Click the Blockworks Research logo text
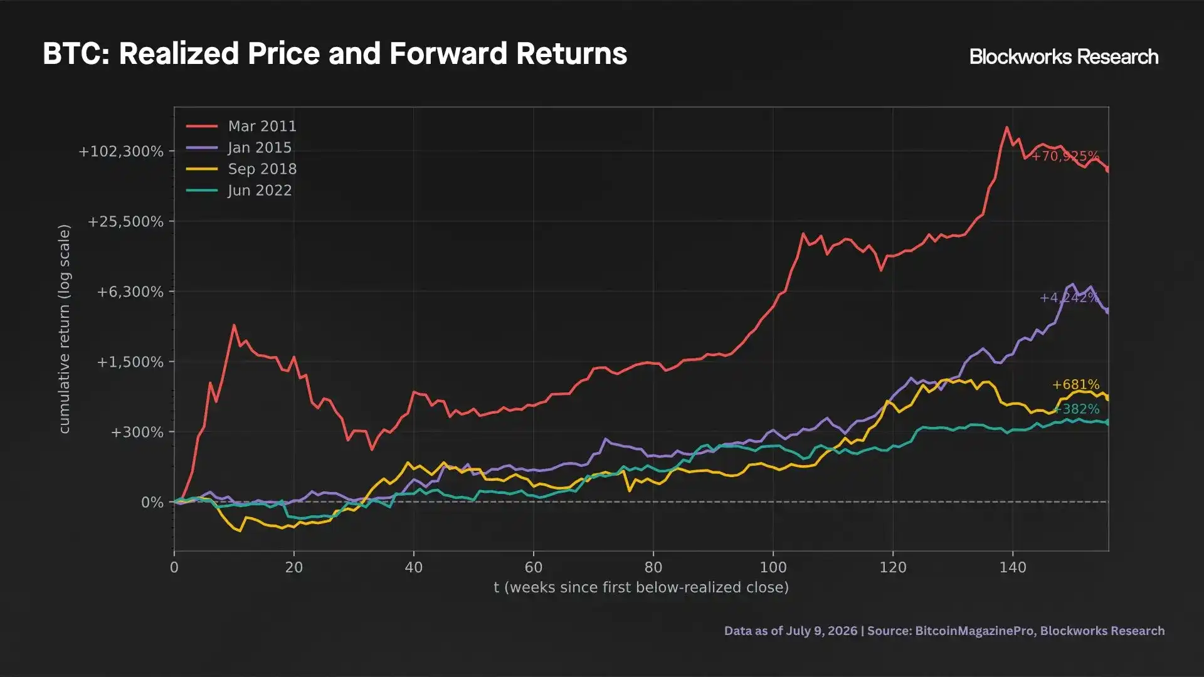The image size is (1204, 677). point(1064,57)
